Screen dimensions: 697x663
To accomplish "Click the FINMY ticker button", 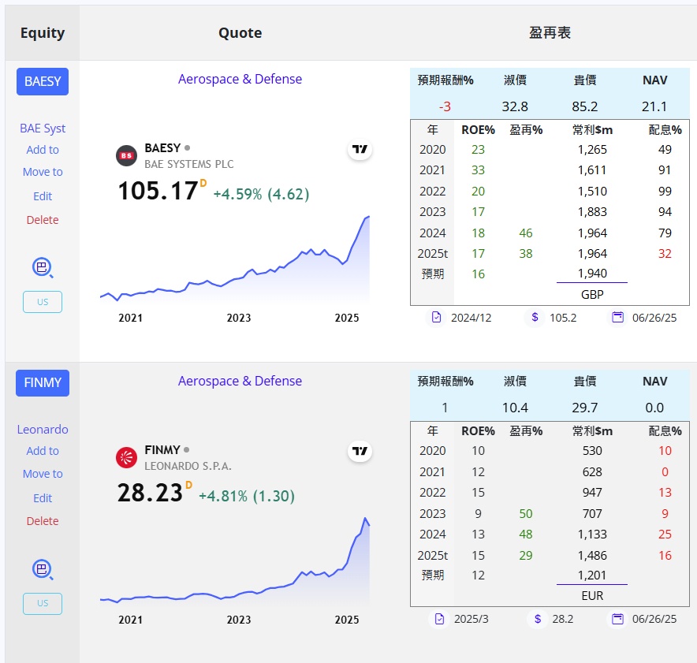I will [43, 382].
